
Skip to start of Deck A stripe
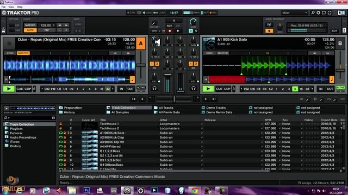[6, 79]
